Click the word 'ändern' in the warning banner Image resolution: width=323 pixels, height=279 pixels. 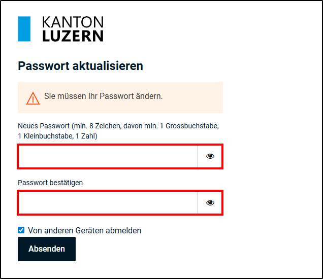(150, 96)
